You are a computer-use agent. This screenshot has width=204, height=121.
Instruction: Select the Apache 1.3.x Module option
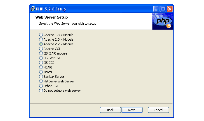coord(41,35)
